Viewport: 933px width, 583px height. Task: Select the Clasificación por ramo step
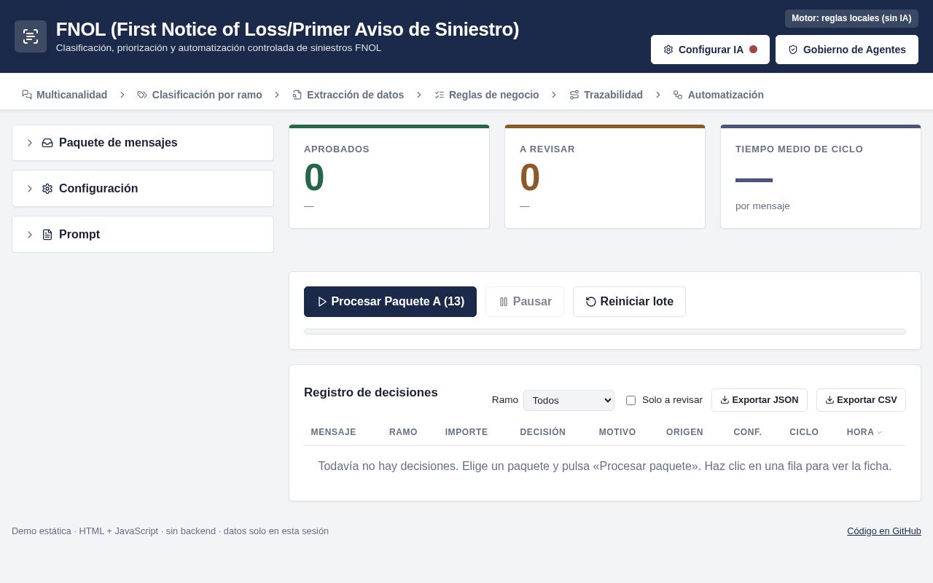coord(200,95)
